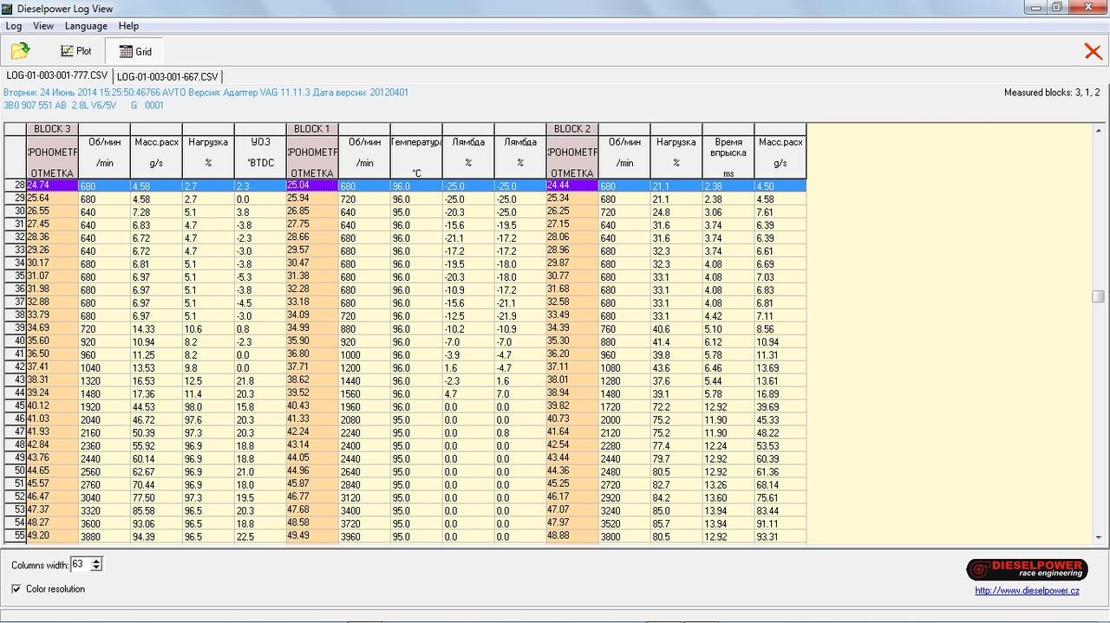Viewport: 1110px width, 623px height.
Task: Switch to LOG-01-003-001-667.CSV tab
Action: [167, 76]
